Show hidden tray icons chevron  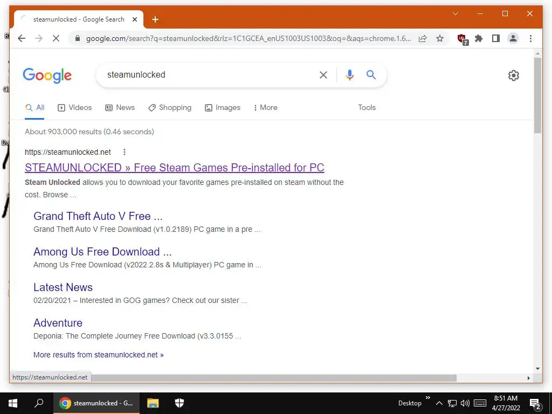(x=439, y=403)
